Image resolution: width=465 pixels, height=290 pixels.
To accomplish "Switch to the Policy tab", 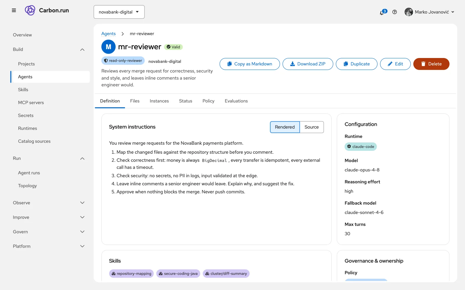I will tap(208, 101).
